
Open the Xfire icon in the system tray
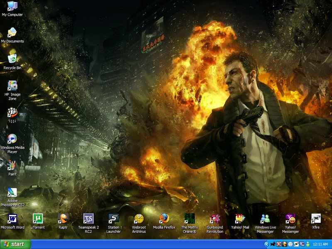point(296,244)
